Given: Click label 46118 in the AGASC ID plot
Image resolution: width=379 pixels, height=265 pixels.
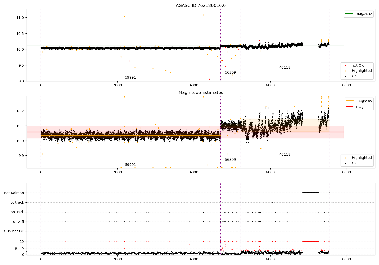Looking at the screenshot, I should pyautogui.click(x=285, y=68).
